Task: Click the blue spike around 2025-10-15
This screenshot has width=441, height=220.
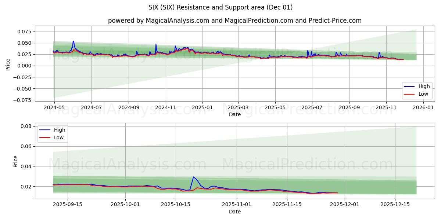Action: click(x=194, y=177)
